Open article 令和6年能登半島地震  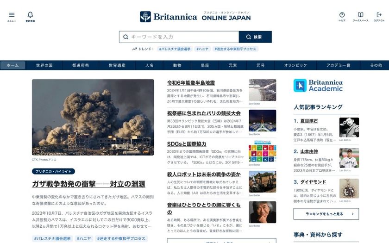tap(191, 83)
